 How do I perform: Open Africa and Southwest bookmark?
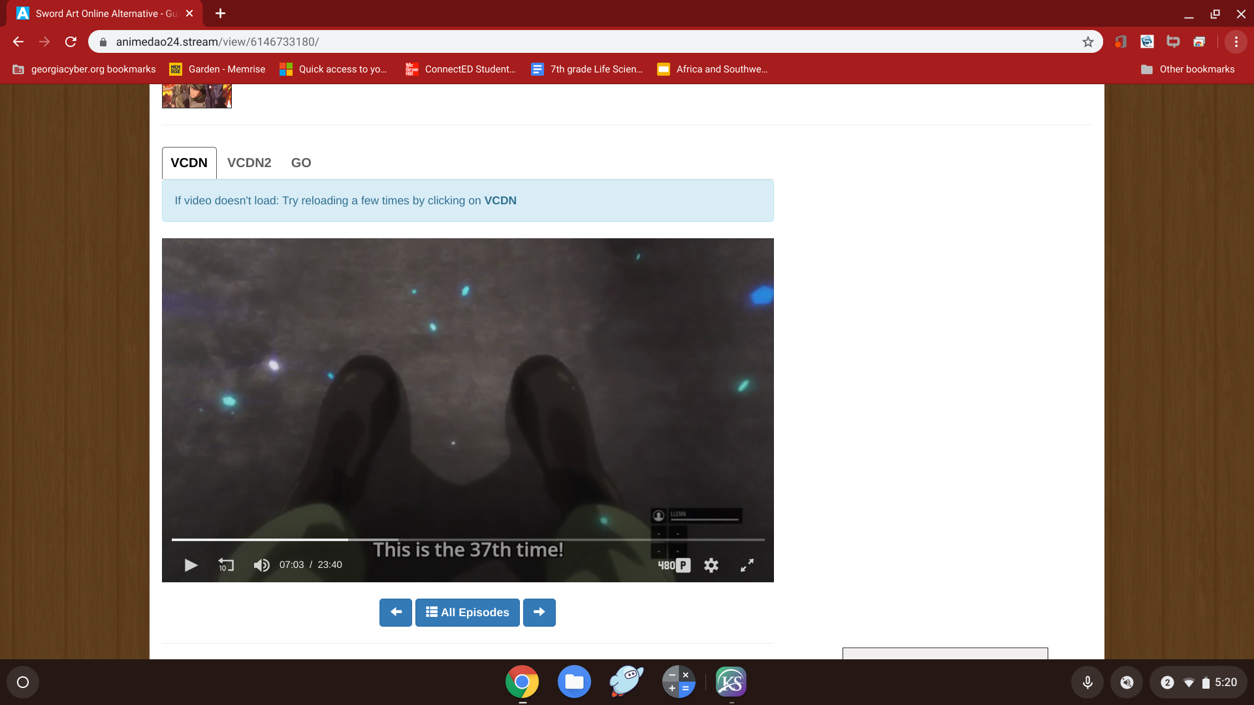click(x=713, y=69)
